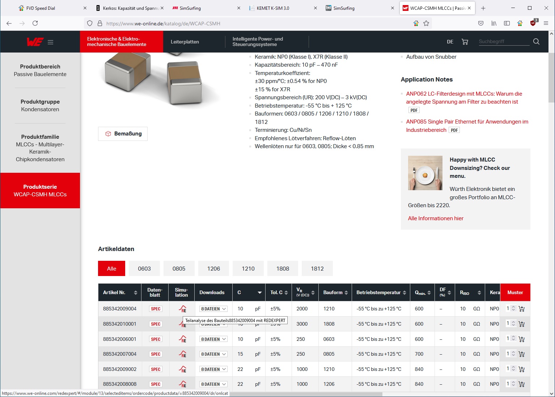The width and height of the screenshot is (555, 397).
Task: Expand 8 DATEIEN dropdown for 885342009004
Action: pyautogui.click(x=213, y=309)
